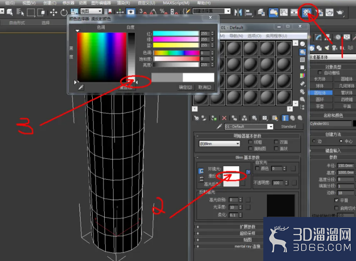Click the Select by Name icon
Viewport: 356px width, 261px height.
(20, 12)
